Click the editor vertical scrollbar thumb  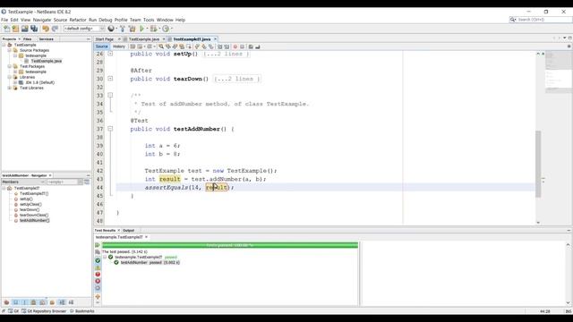point(538,164)
